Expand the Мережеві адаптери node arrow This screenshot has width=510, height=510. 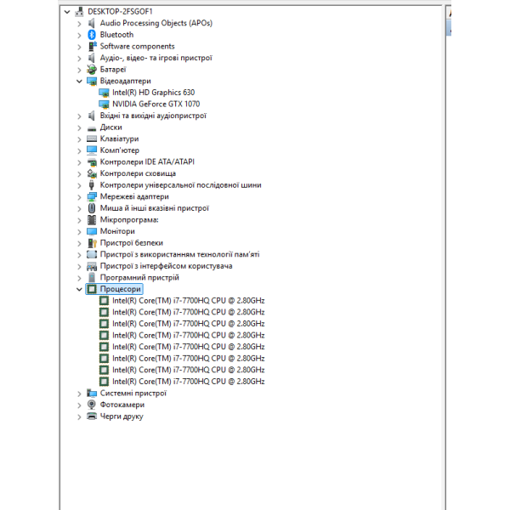pyautogui.click(x=79, y=197)
